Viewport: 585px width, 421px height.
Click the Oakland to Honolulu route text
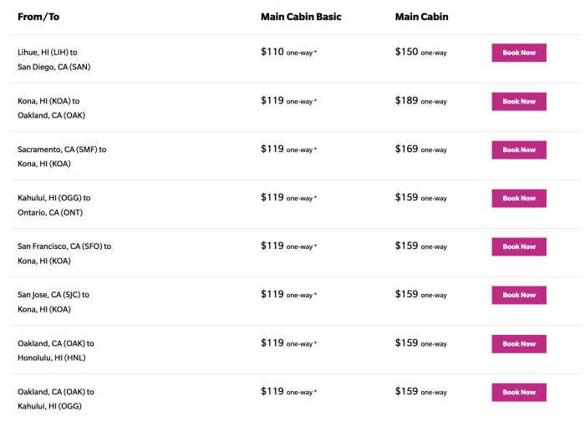point(55,350)
